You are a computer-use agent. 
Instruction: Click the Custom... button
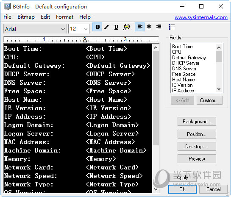209,100
